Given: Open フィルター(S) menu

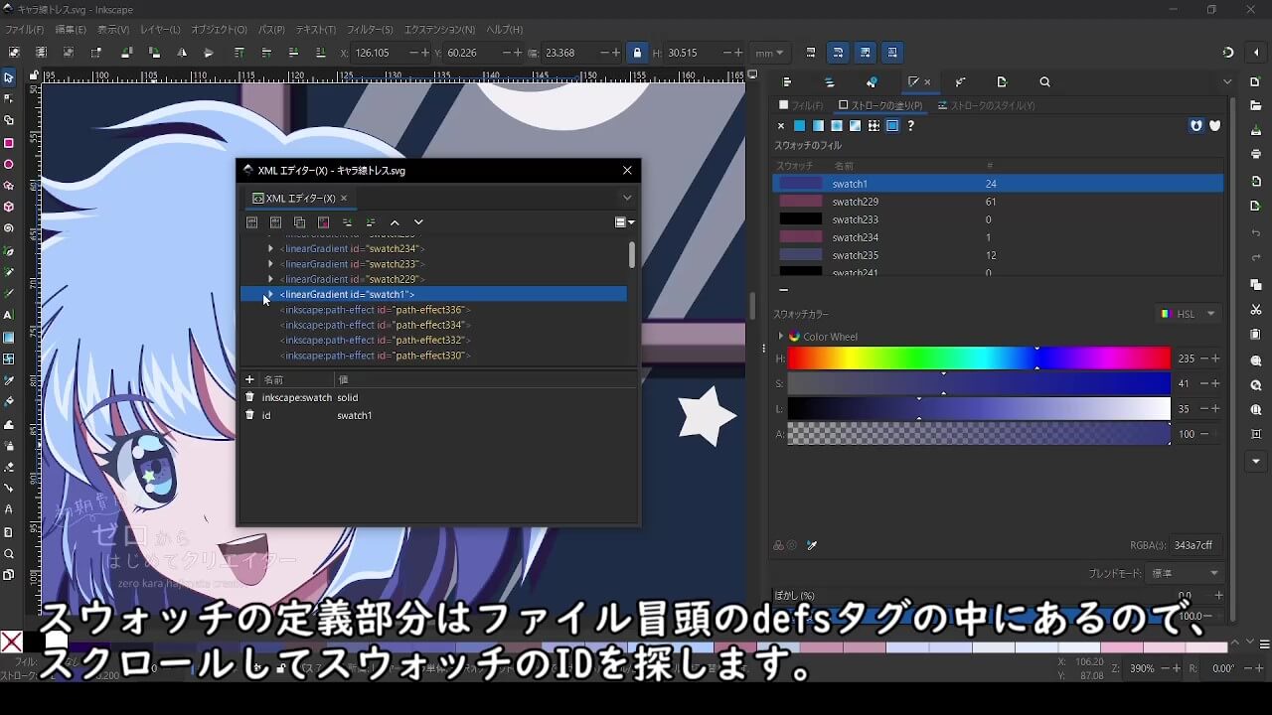Looking at the screenshot, I should click(x=370, y=30).
